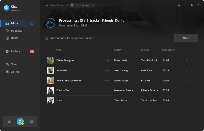This screenshot has width=204, height=131.
Task: Click ALBUM column header
Action: tap(145, 50)
